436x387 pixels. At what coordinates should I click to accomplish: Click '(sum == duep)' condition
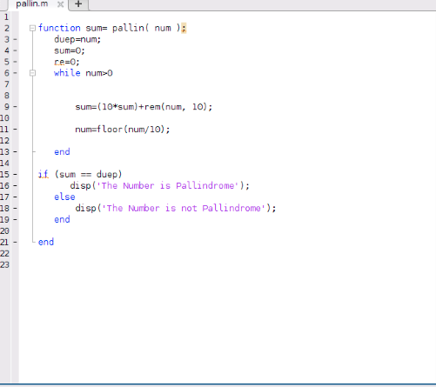[x=88, y=175]
